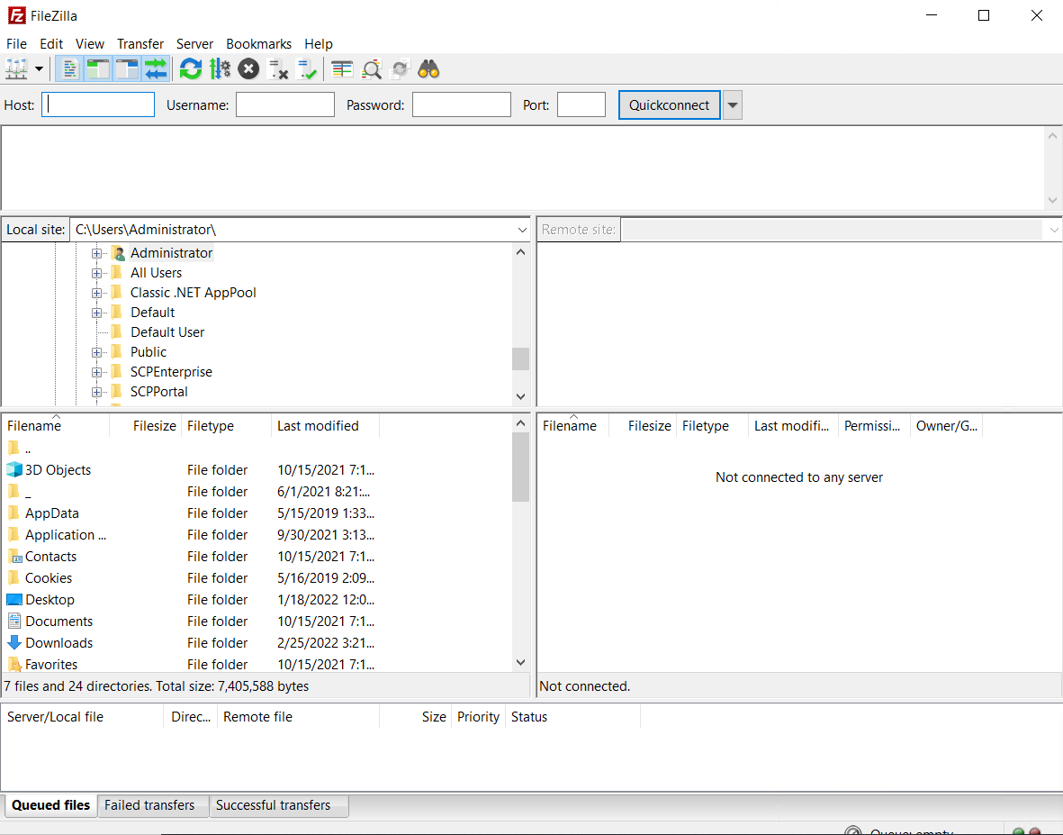Focus the Password input field
Viewport: 1063px width, 835px height.
[462, 105]
